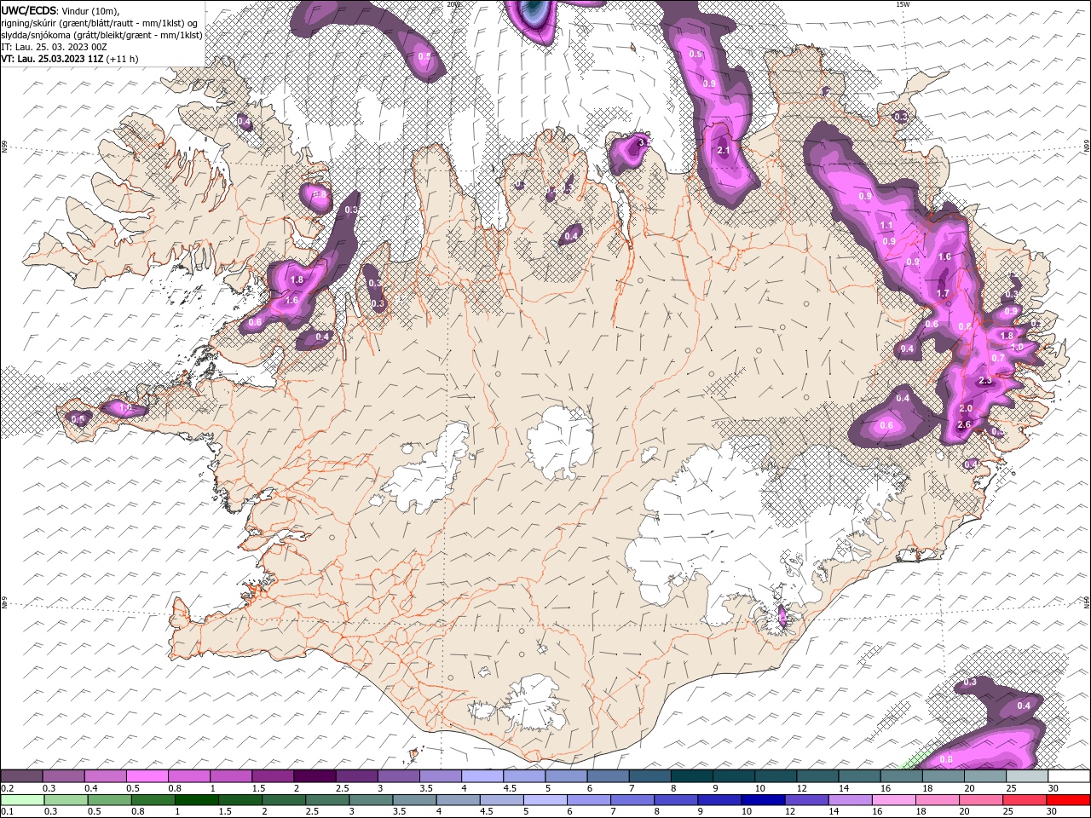
Task: Click the white upper legend swatch at 30
Action: [1069, 776]
